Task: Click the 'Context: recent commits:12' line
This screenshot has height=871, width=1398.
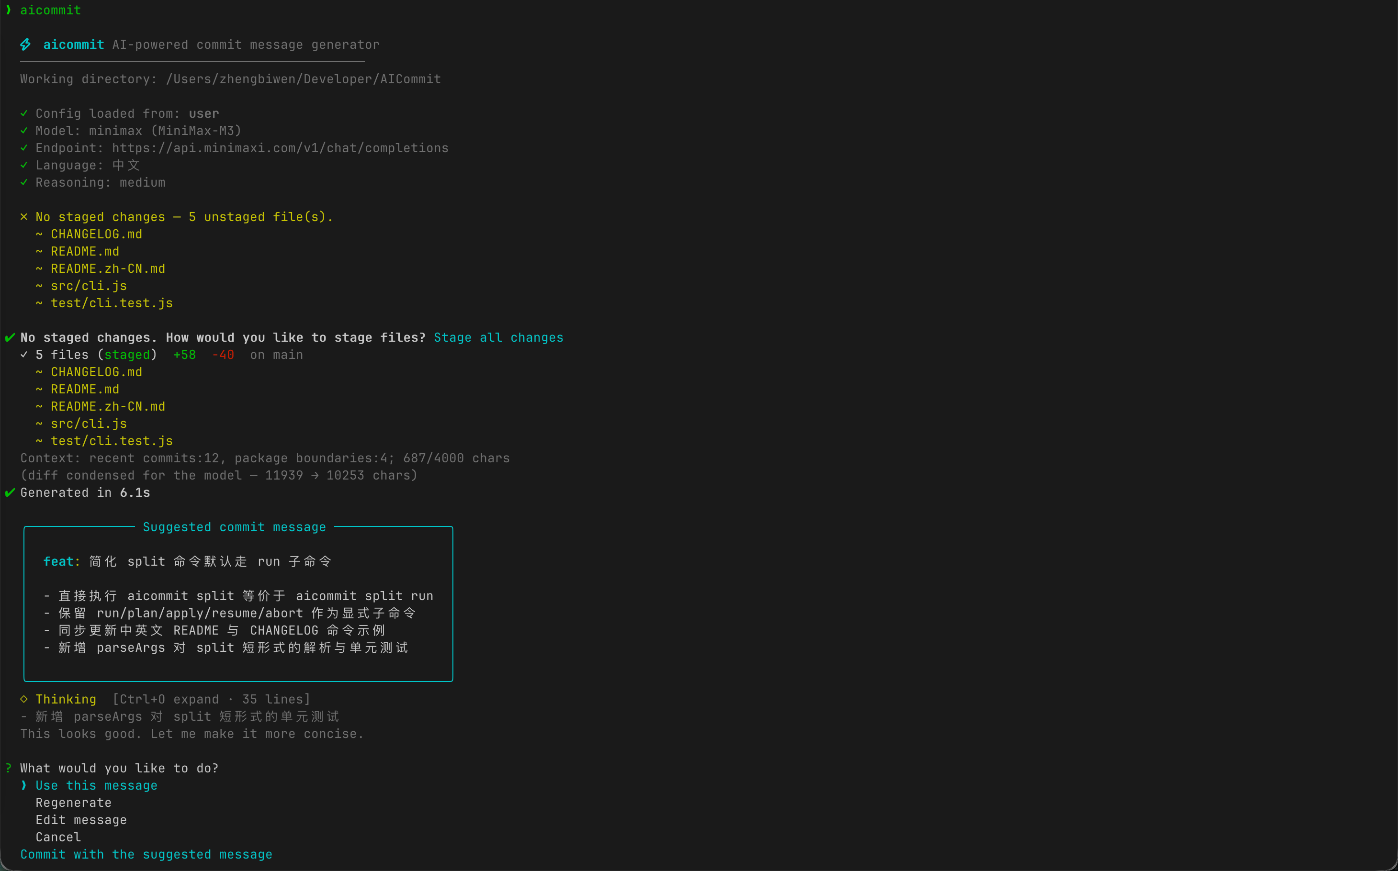Action: [x=265, y=458]
